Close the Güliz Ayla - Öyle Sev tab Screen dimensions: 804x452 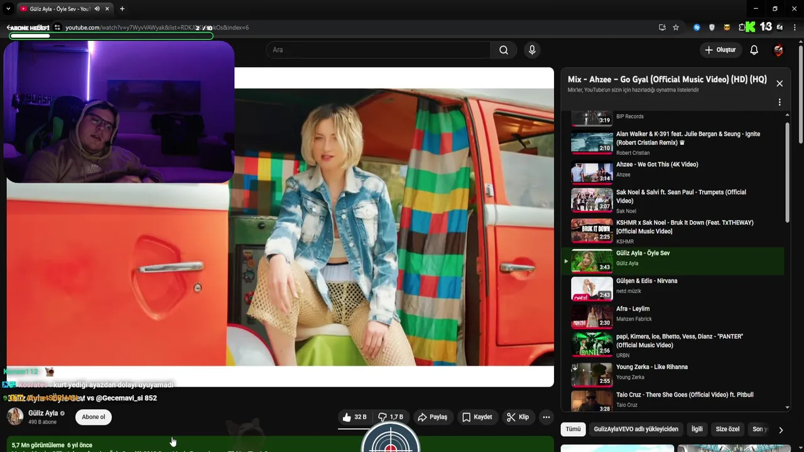tap(108, 9)
